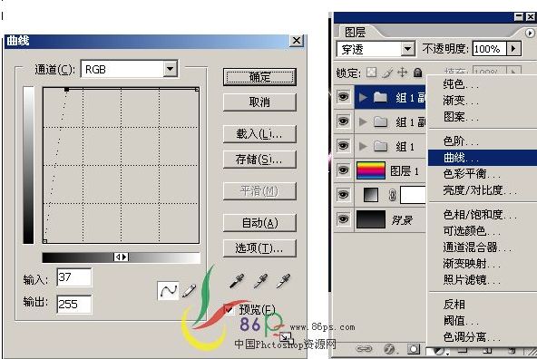Hide the 背景 layer eye
The image size is (537, 359).
pyautogui.click(x=344, y=219)
